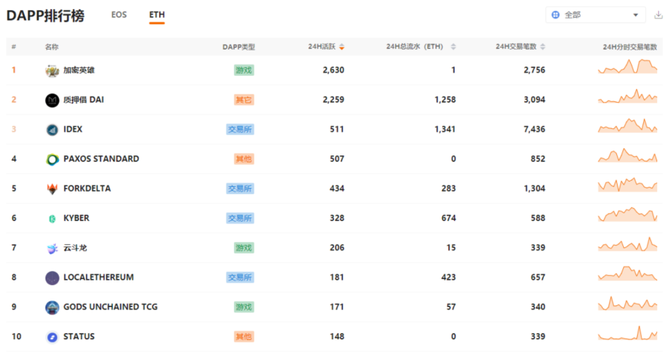Click FORKDELTA transaction sparkline chart
The height and width of the screenshot is (357, 668).
click(628, 185)
